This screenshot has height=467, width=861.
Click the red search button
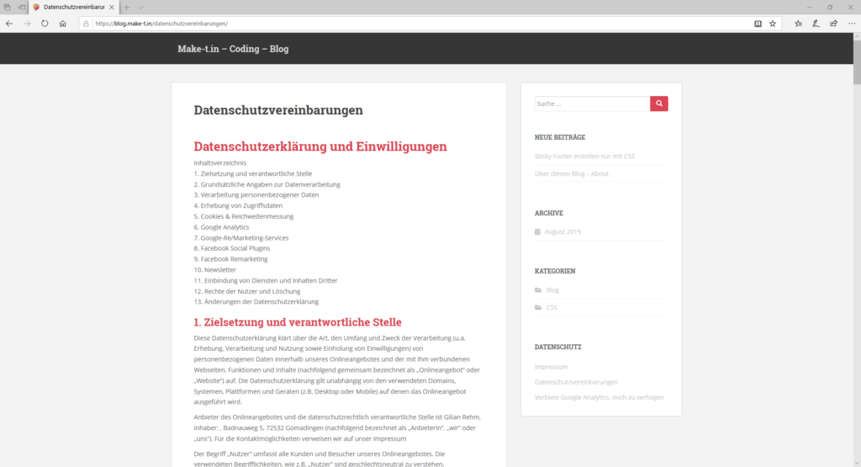click(x=659, y=103)
